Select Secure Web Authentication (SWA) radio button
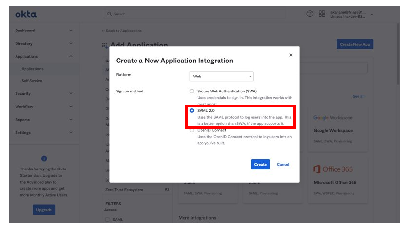Screen dimensions: 404x230 (x=192, y=91)
